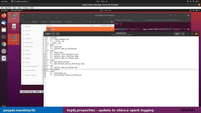This screenshot has width=201, height=113.
Task: Click the guest volume icon in top bar
Action: click(193, 10)
